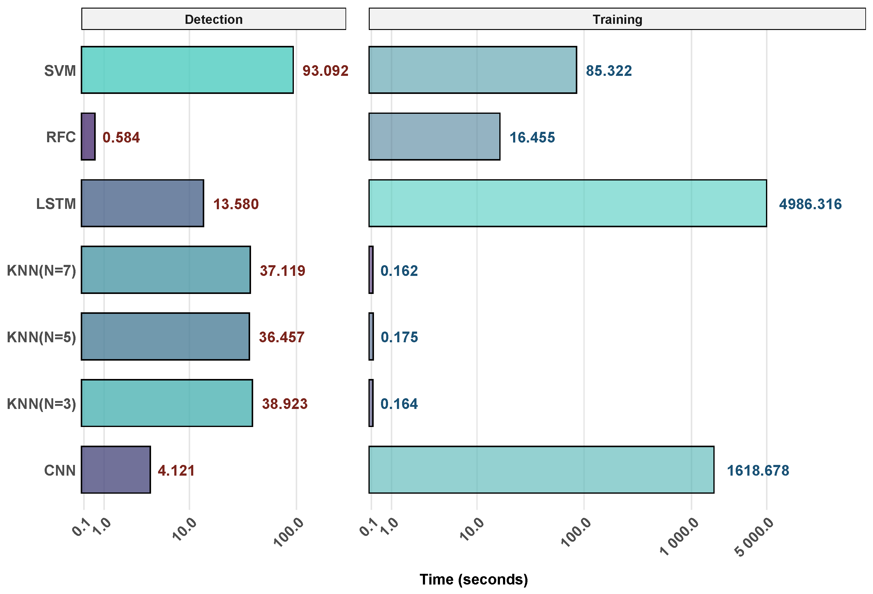Click the value 1618.678

(758, 470)
